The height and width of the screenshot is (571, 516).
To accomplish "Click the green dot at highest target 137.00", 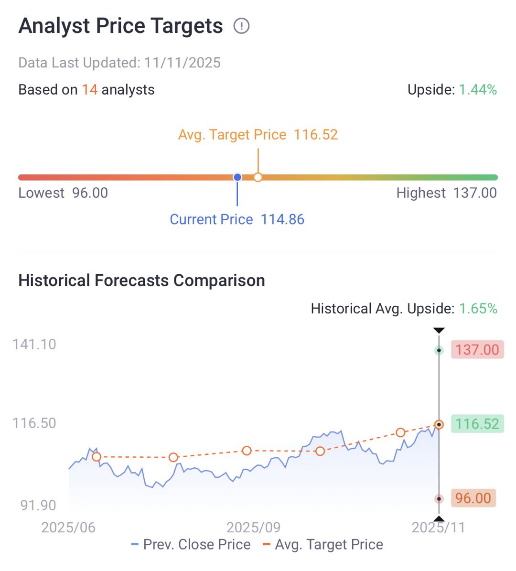I will [x=439, y=350].
